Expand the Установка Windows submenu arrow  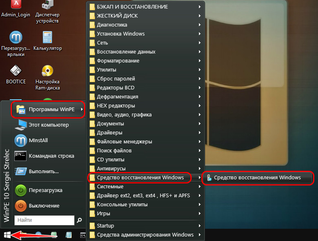point(200,34)
